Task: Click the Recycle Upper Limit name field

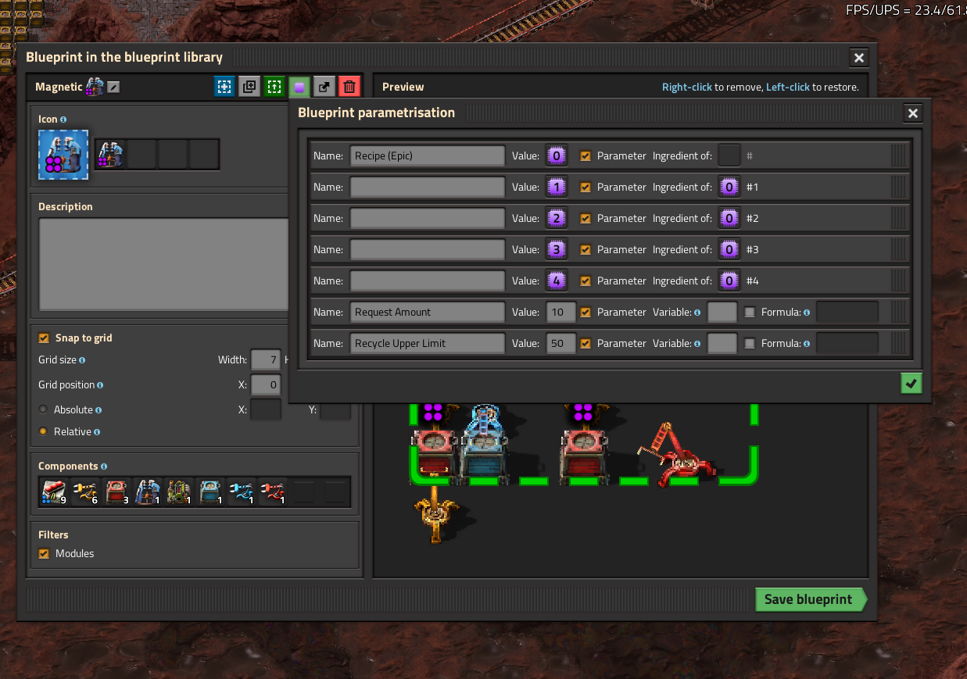Action: (x=428, y=343)
